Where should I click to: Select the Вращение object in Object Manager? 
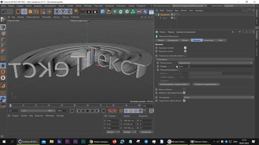click(x=165, y=14)
